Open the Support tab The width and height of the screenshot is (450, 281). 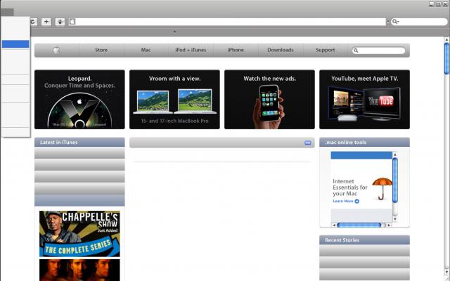tap(325, 50)
